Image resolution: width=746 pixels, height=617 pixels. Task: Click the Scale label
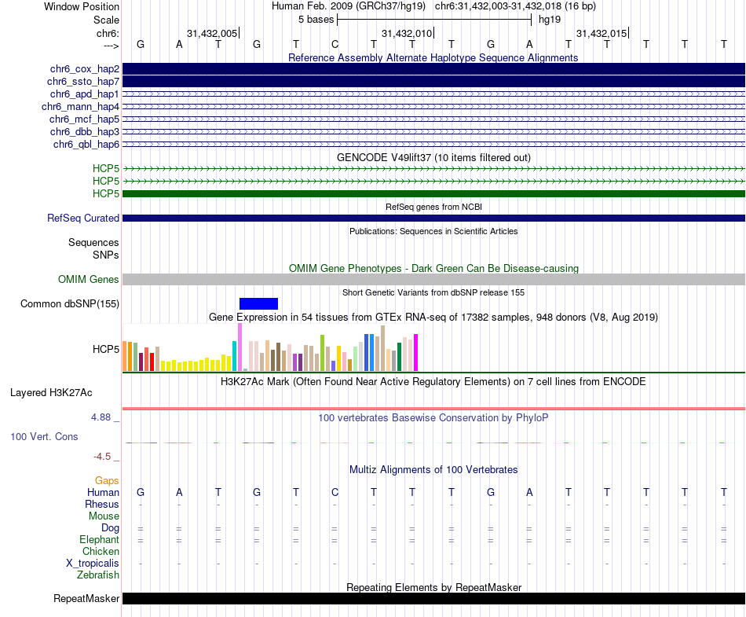106,20
